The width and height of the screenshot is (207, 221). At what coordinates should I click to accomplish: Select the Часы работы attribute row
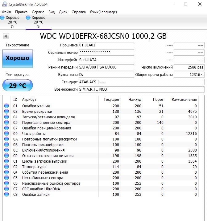(101, 133)
